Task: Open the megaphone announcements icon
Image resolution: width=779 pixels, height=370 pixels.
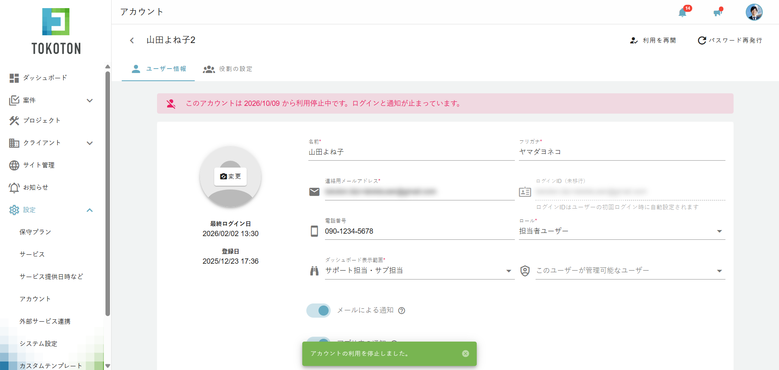Action: [717, 13]
